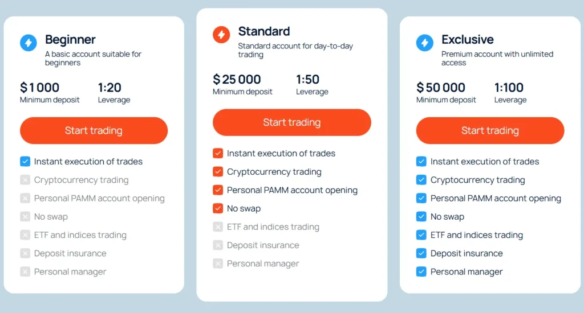Toggle Instant execution checkbox in Beginner plan

(25, 162)
